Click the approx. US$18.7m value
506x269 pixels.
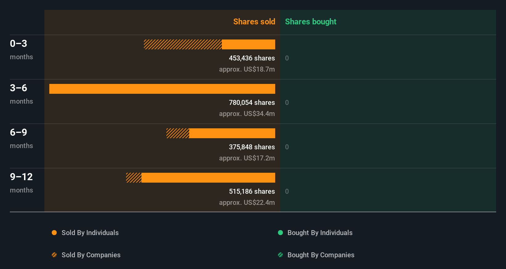pos(247,69)
